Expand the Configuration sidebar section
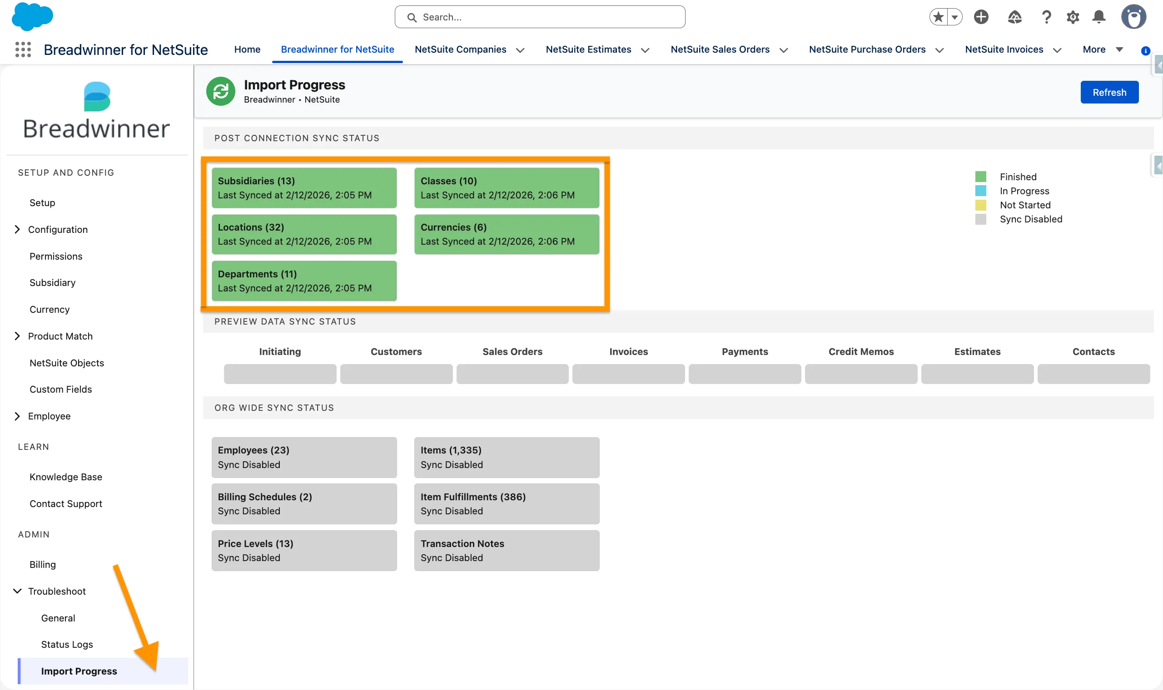Image resolution: width=1163 pixels, height=690 pixels. [17, 229]
